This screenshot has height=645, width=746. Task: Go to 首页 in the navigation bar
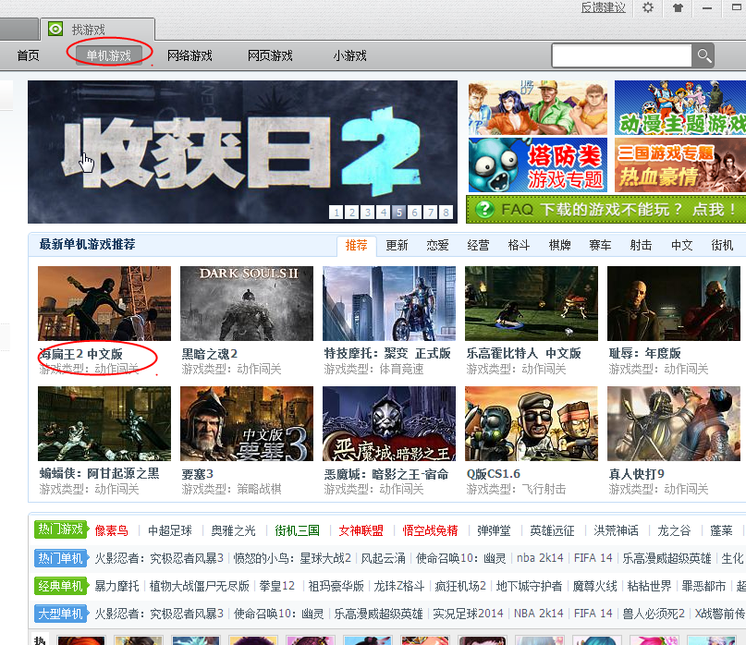click(28, 55)
